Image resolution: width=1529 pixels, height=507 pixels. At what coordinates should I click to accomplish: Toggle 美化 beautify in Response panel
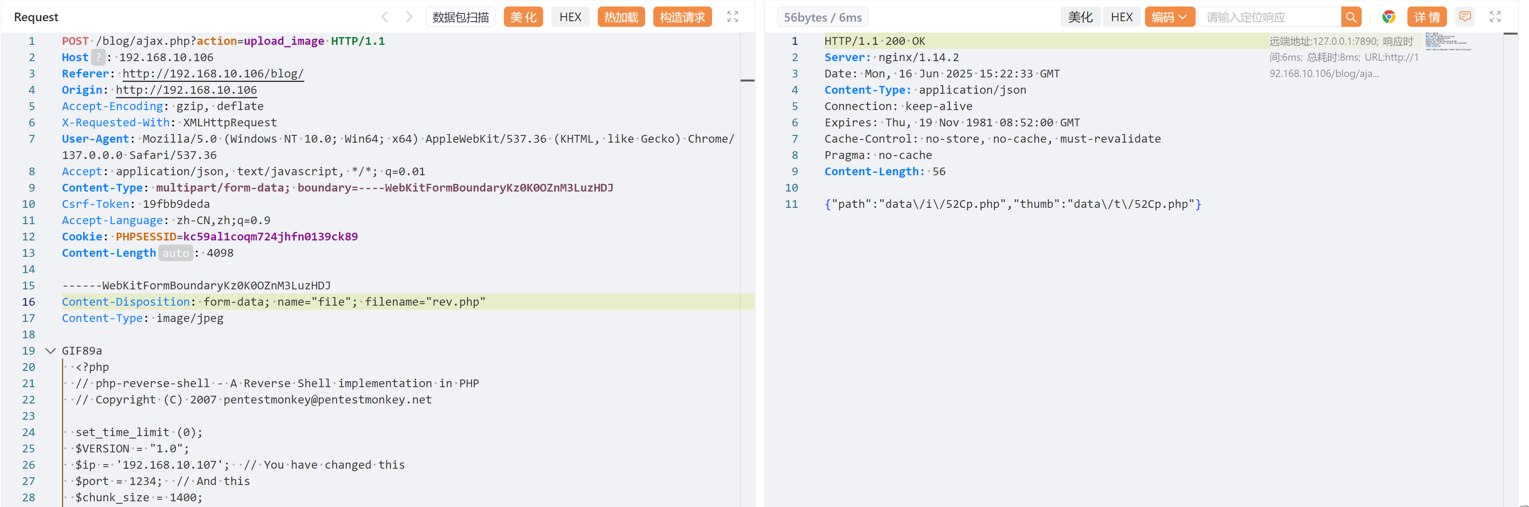[1080, 17]
